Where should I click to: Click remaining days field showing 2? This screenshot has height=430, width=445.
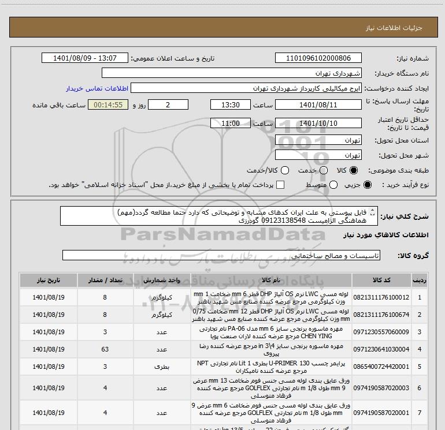pos(168,104)
